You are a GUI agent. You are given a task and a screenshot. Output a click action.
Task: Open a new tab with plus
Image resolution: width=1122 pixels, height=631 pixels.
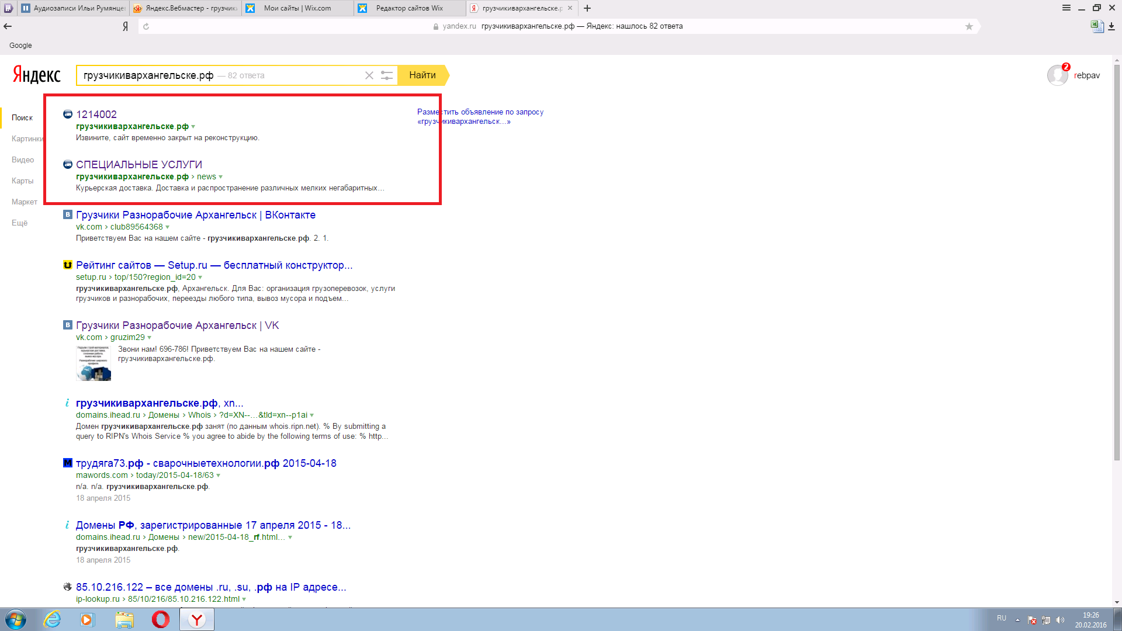click(587, 8)
